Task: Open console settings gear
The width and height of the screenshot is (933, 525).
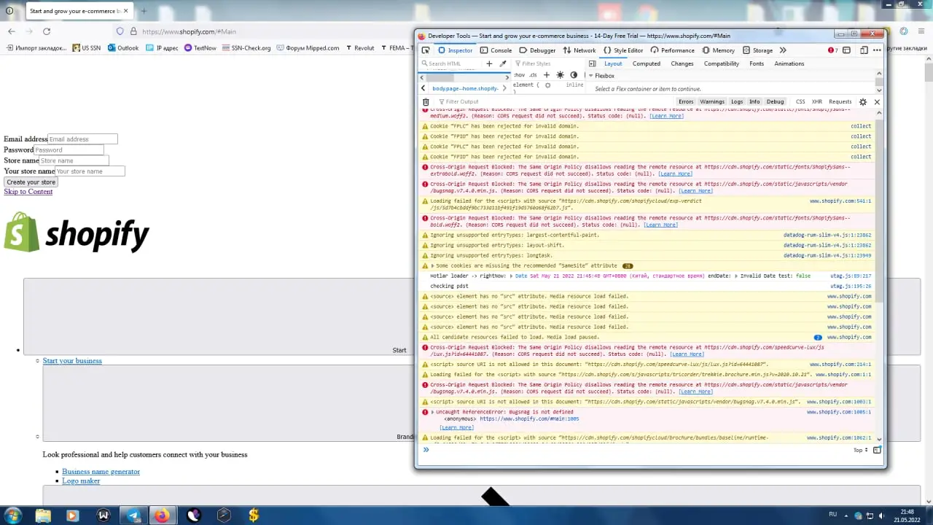Action: (x=863, y=102)
